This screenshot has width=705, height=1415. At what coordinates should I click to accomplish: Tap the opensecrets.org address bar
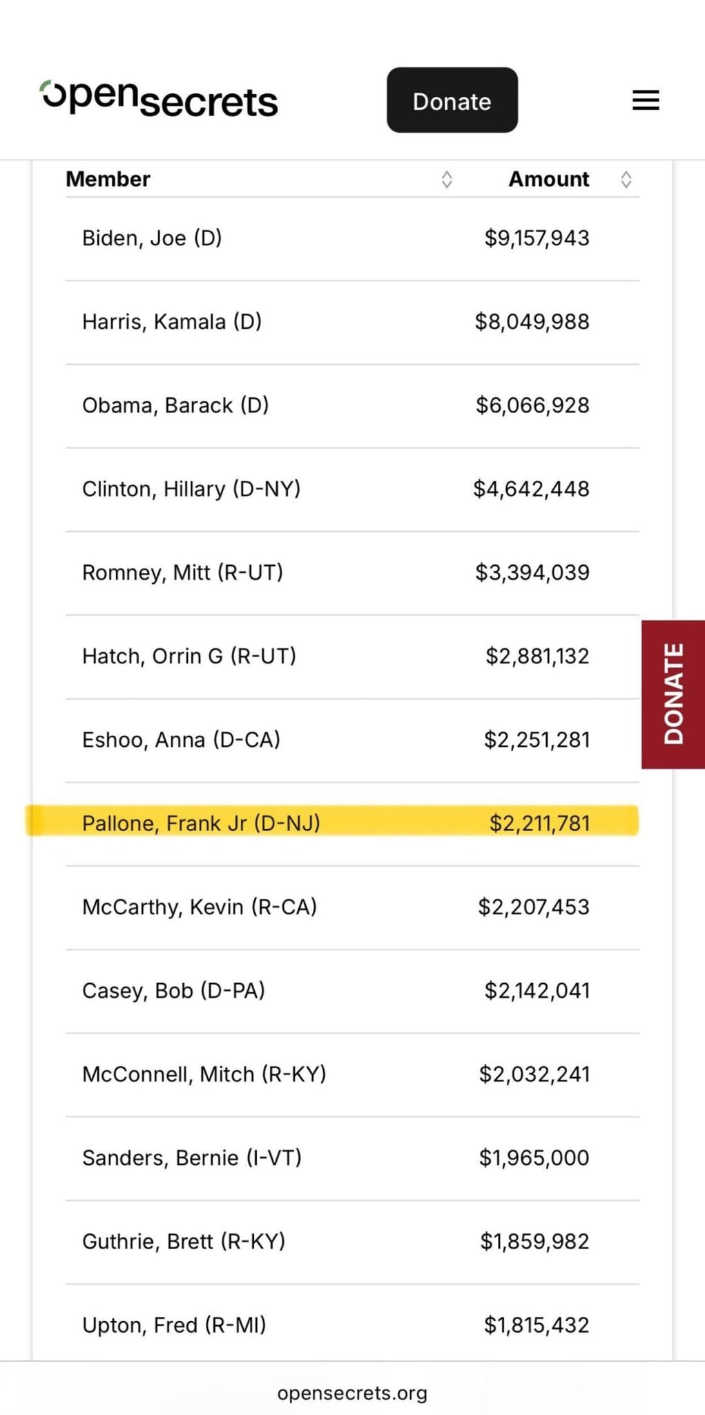[x=352, y=1393]
